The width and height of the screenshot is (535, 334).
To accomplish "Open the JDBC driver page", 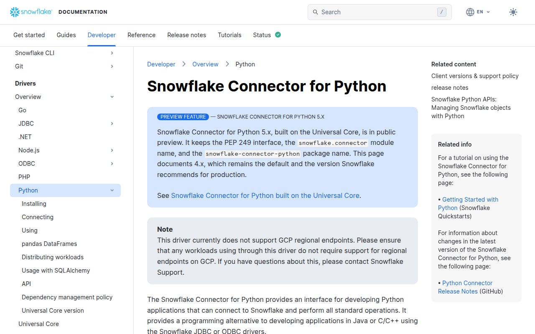I will [26, 124].
